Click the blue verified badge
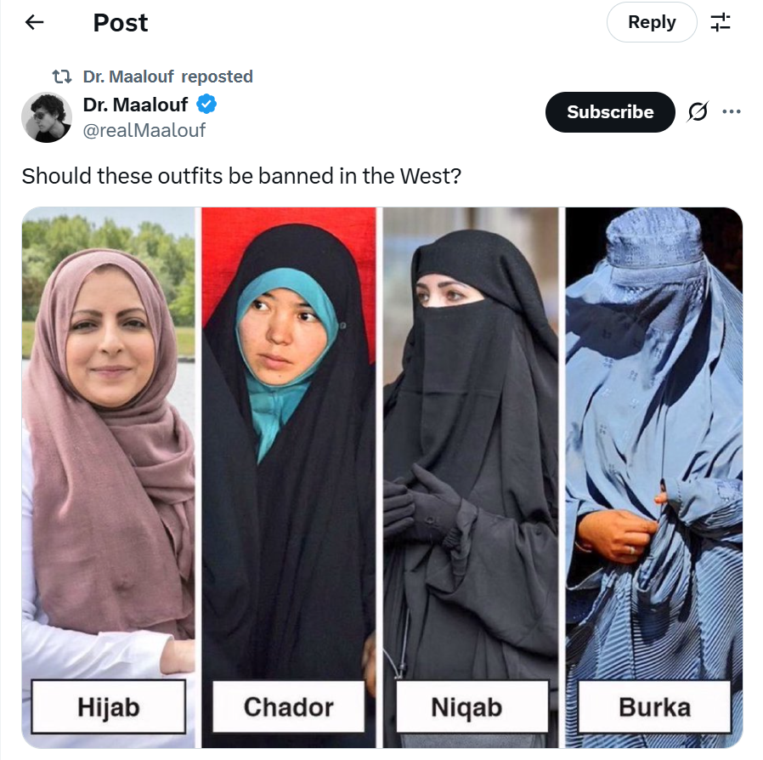This screenshot has height=760, width=763. (206, 104)
